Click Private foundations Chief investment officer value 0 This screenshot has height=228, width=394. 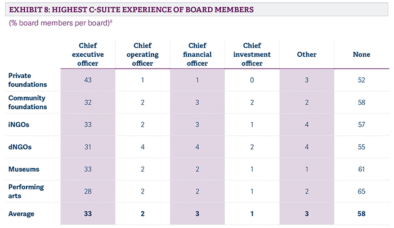tap(252, 80)
